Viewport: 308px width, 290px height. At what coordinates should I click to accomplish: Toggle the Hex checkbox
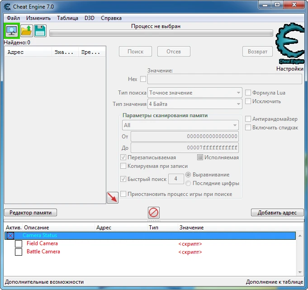143,79
